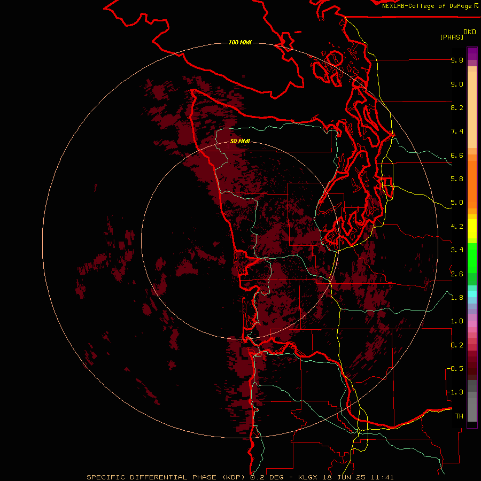Pick the bright green segment of color bar
Viewport: 481px width, 481px height.
click(x=472, y=258)
